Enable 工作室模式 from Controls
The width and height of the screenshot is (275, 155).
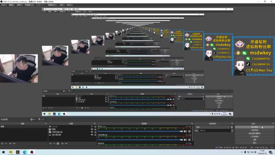[254, 136]
